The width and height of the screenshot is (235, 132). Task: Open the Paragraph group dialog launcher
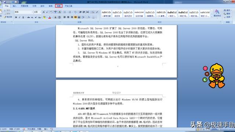coord(98,22)
